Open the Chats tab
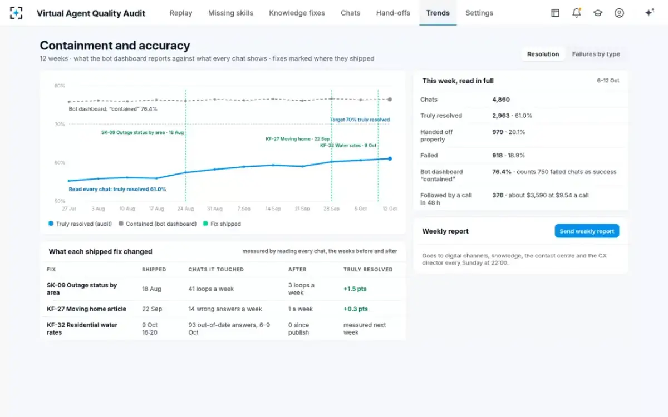The image size is (668, 417). pyautogui.click(x=351, y=13)
